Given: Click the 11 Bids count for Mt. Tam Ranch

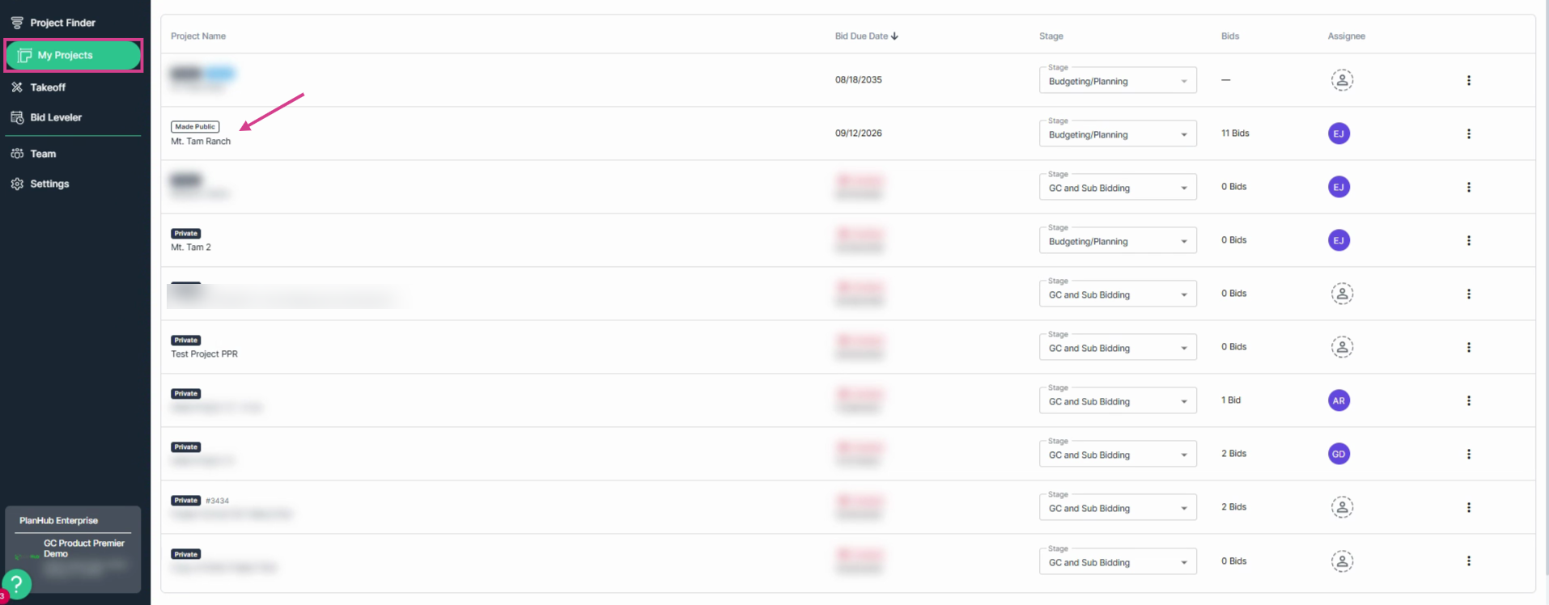Looking at the screenshot, I should coord(1235,133).
